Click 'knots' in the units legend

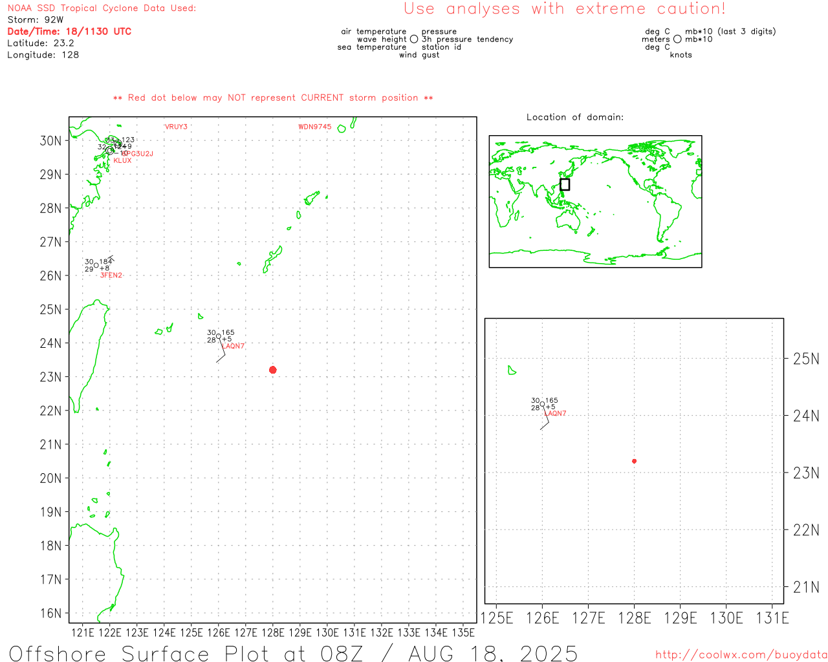(x=681, y=55)
